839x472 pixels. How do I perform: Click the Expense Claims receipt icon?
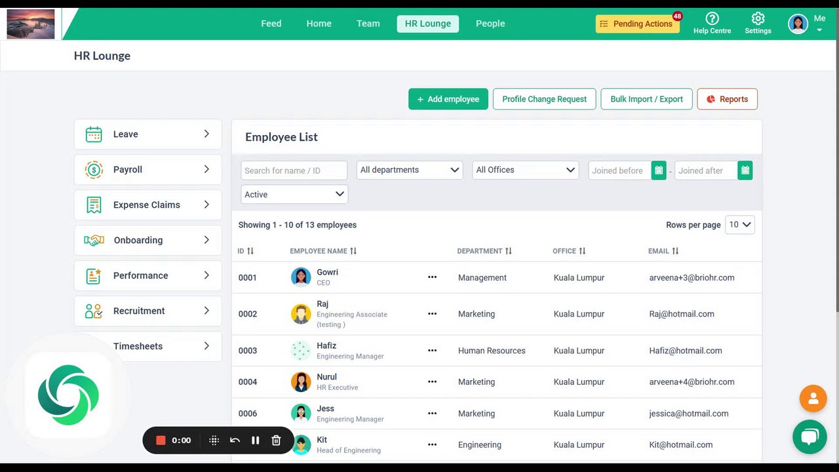click(x=94, y=205)
